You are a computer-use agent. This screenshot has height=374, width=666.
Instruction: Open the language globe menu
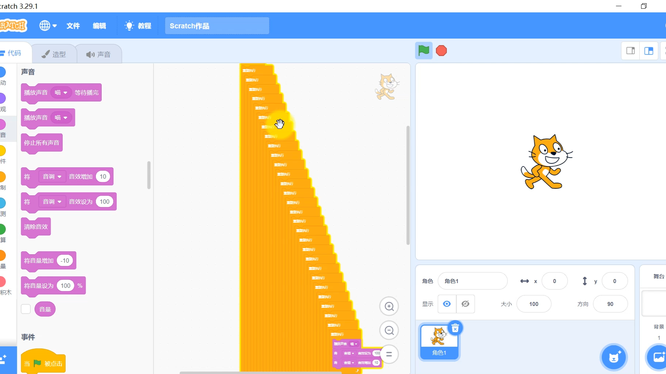(x=48, y=25)
